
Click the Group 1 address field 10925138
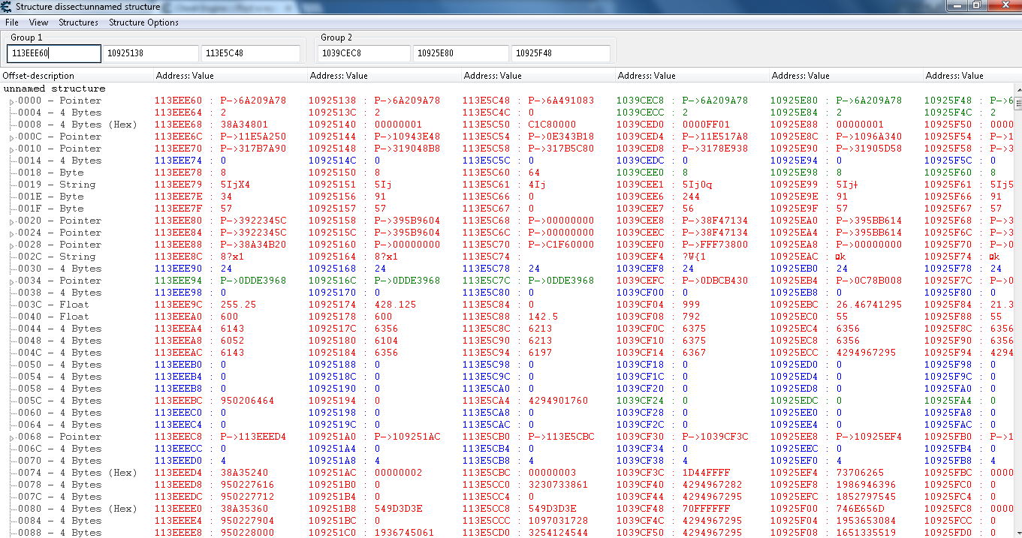pyautogui.click(x=150, y=53)
